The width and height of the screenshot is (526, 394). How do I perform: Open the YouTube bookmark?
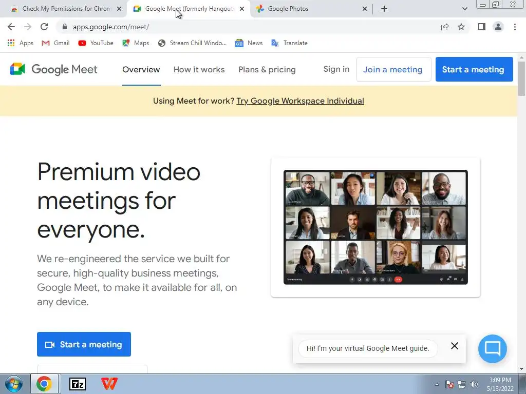point(96,43)
